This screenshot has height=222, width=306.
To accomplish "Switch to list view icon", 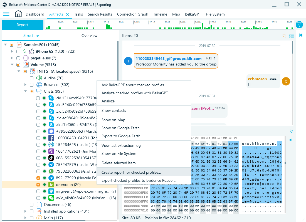I will (291, 36).
